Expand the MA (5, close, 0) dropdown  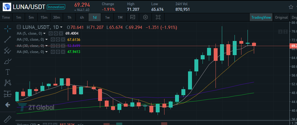[44, 33]
